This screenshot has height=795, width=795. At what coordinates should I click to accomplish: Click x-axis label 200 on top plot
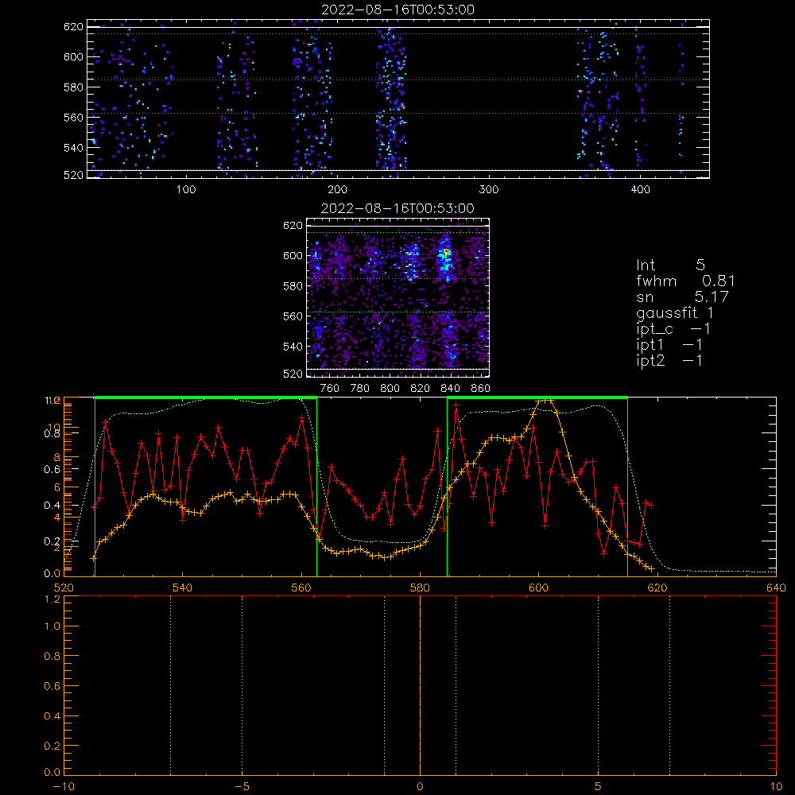click(x=338, y=190)
